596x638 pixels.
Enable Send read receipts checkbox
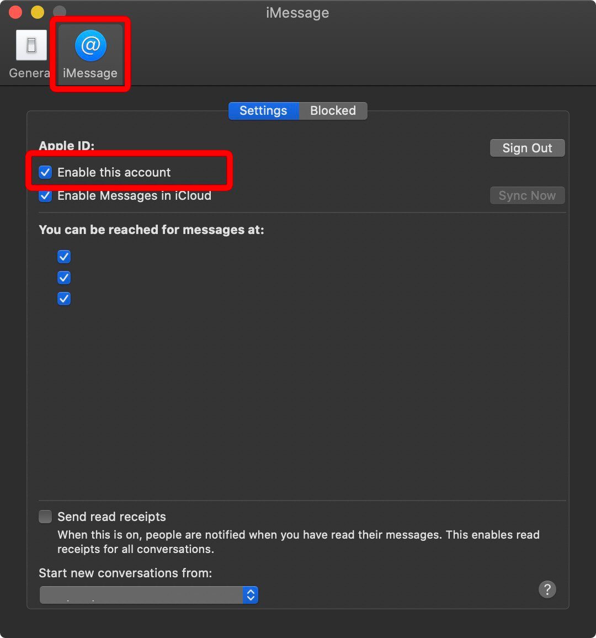point(45,517)
